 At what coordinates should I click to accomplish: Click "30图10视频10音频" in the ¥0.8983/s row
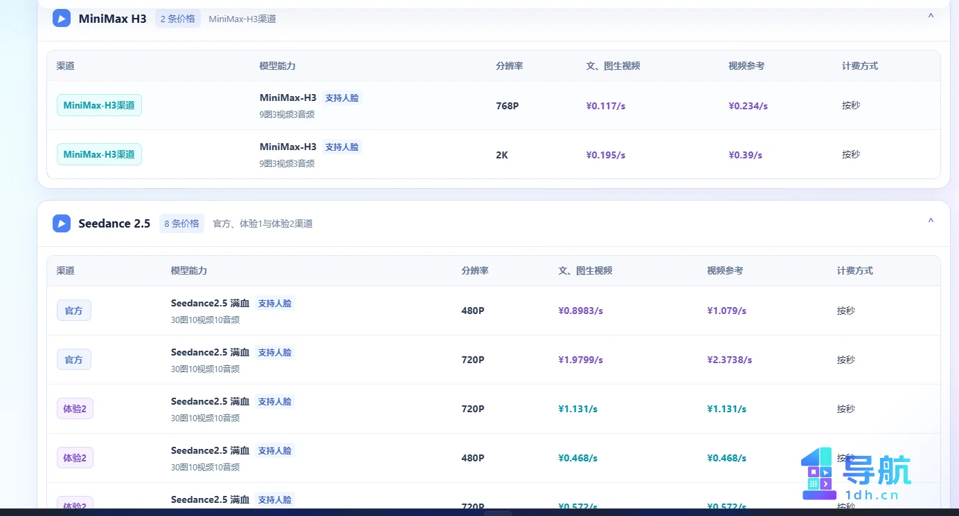206,320
